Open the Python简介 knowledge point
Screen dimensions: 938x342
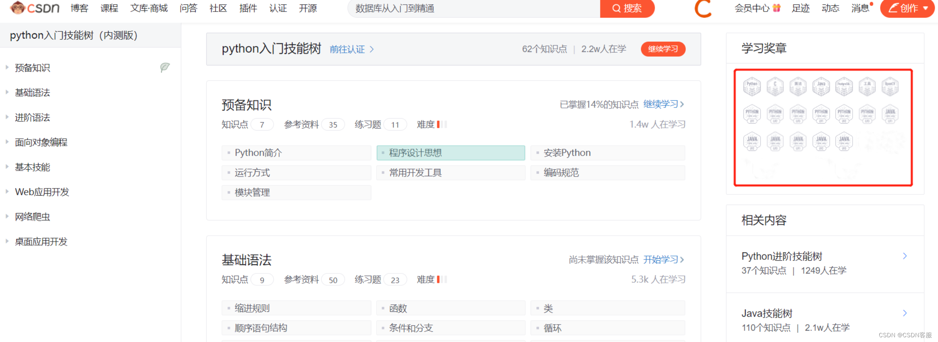pyautogui.click(x=296, y=153)
